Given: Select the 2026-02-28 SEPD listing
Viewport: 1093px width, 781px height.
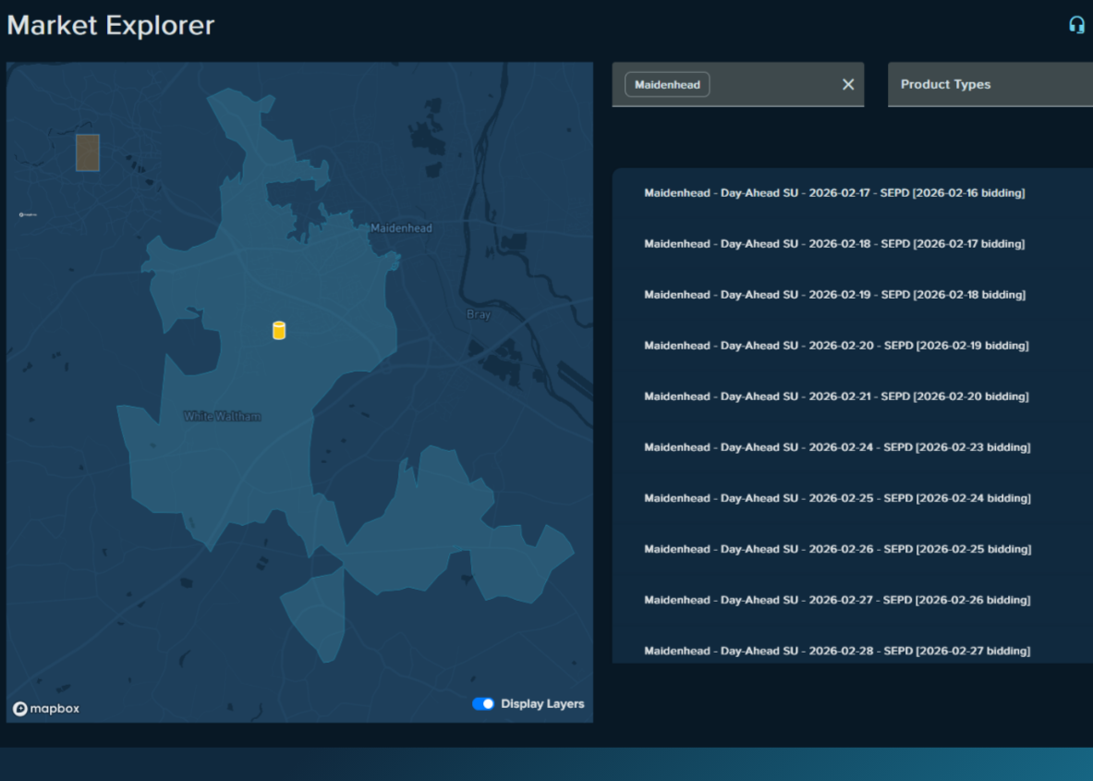Looking at the screenshot, I should (x=836, y=651).
